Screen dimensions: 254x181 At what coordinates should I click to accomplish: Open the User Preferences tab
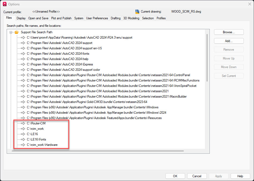97,18
